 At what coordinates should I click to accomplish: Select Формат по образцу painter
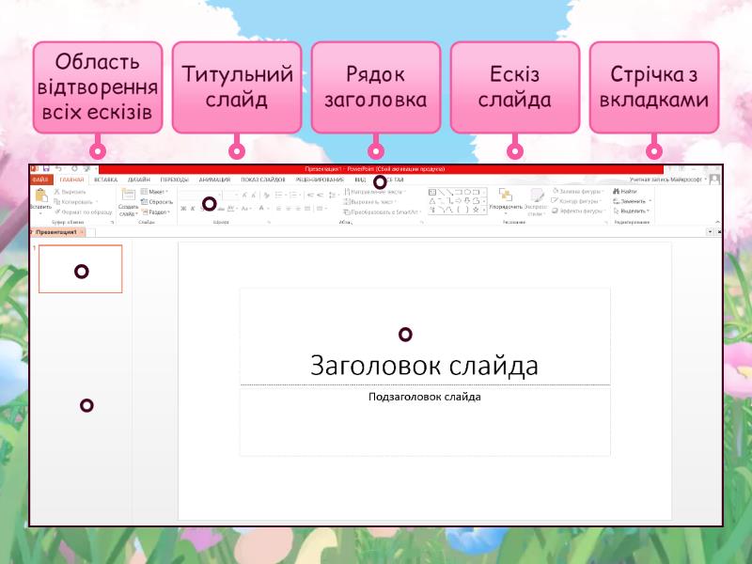(83, 211)
